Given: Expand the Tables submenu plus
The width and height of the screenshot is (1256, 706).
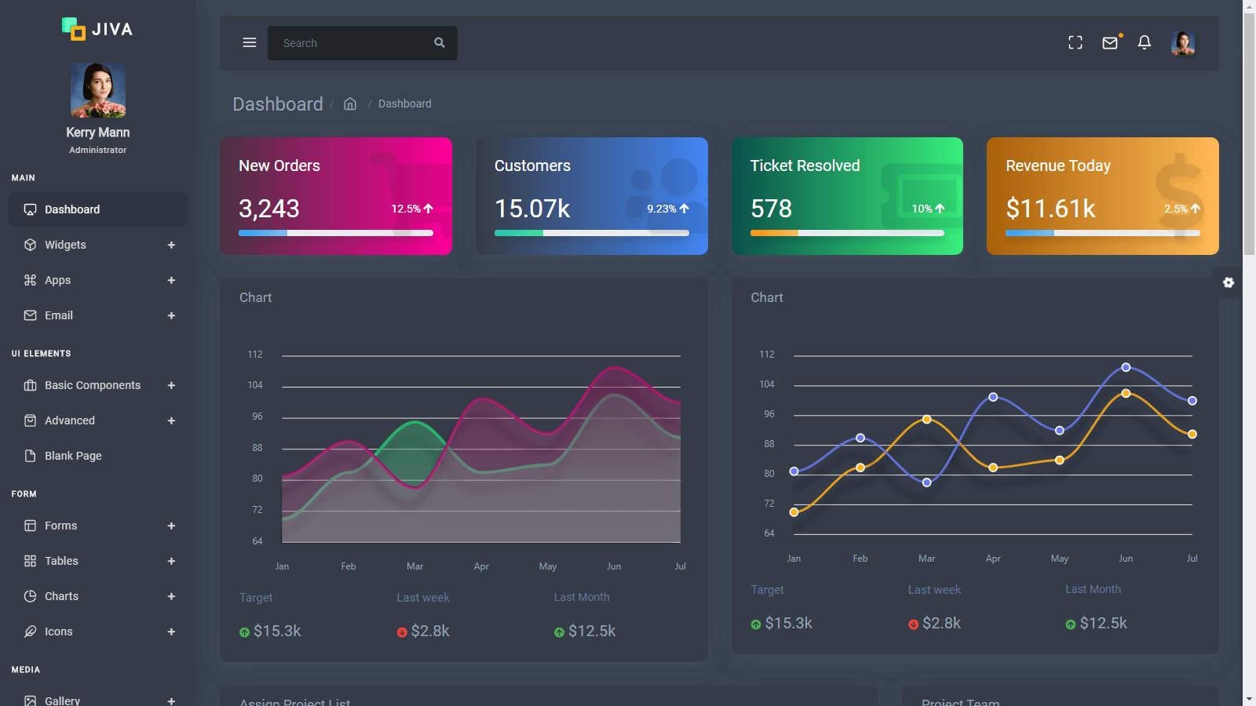Looking at the screenshot, I should pyautogui.click(x=171, y=561).
